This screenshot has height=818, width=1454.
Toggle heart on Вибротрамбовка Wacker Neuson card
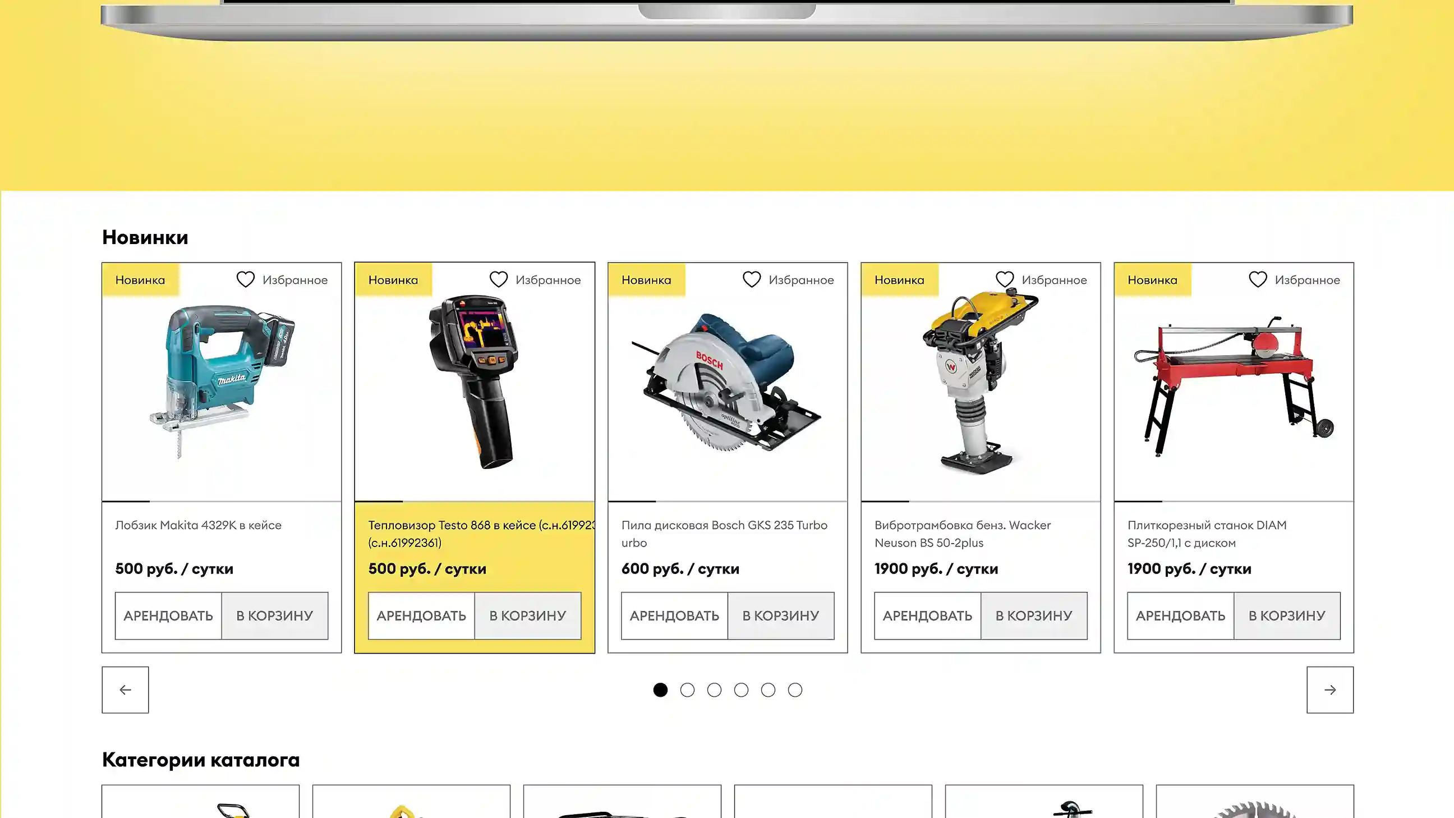pyautogui.click(x=1005, y=279)
